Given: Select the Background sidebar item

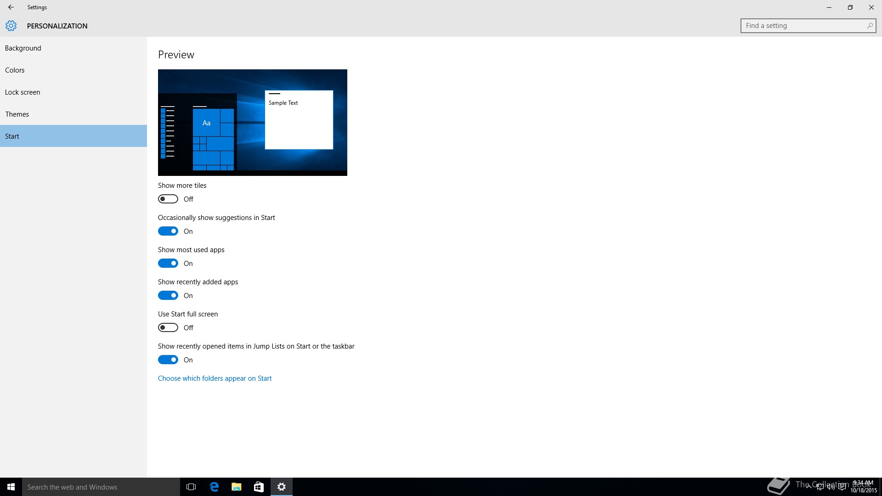Looking at the screenshot, I should click(23, 48).
